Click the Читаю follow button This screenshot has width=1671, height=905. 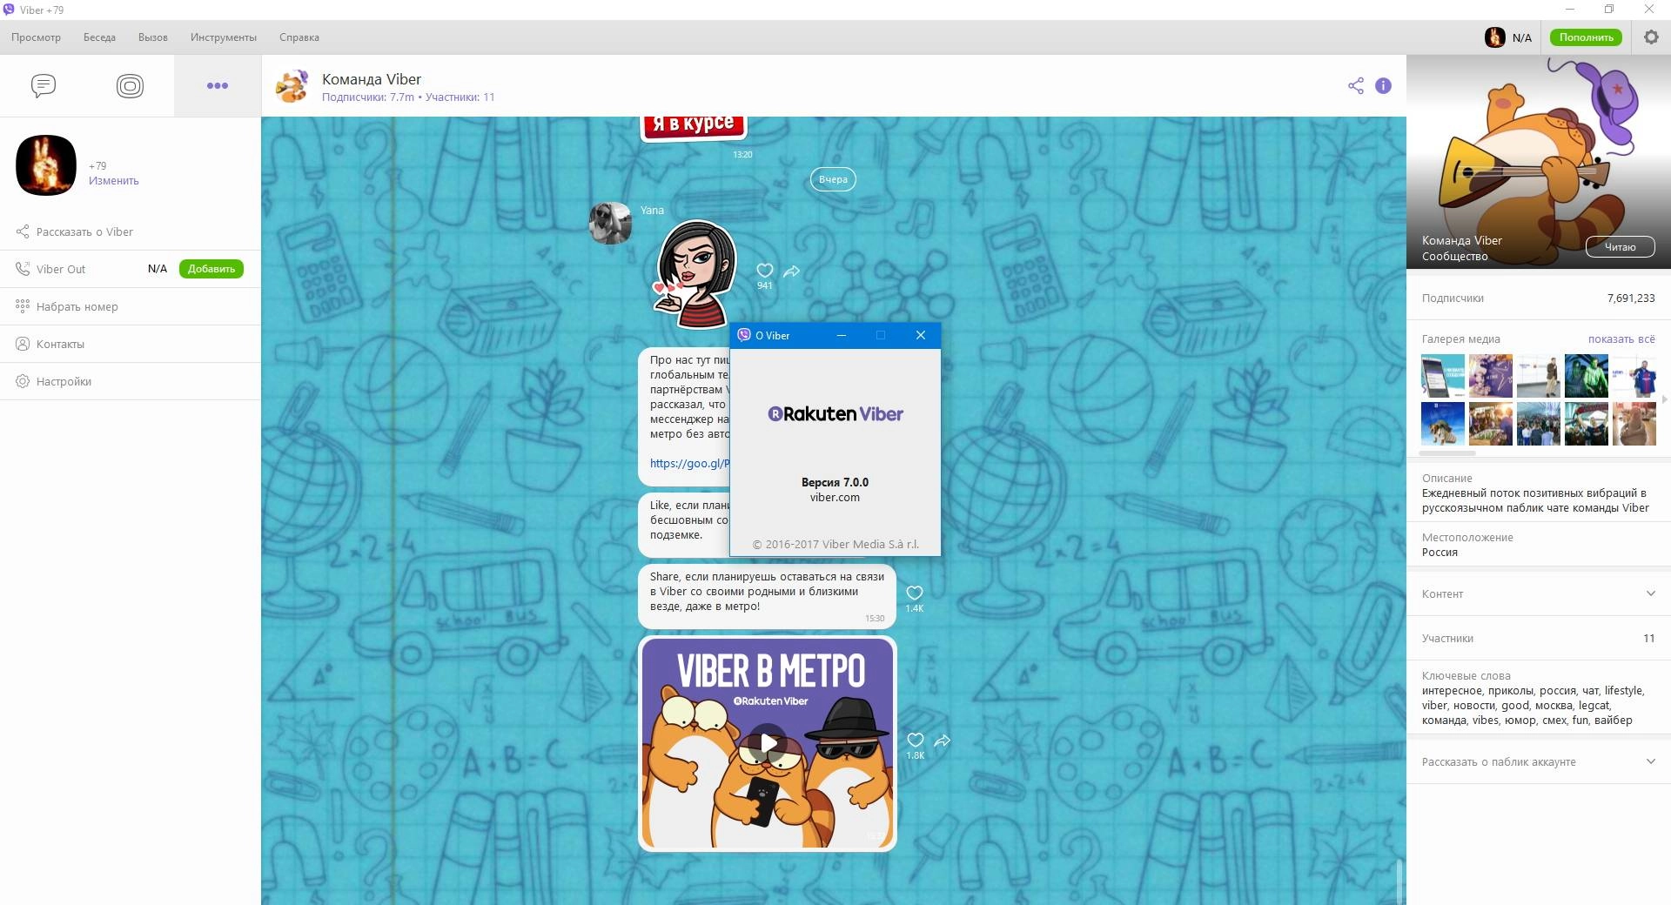1620,247
